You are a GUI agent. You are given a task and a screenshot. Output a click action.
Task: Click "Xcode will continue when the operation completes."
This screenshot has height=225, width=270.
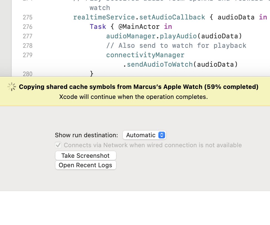pyautogui.click(x=133, y=97)
